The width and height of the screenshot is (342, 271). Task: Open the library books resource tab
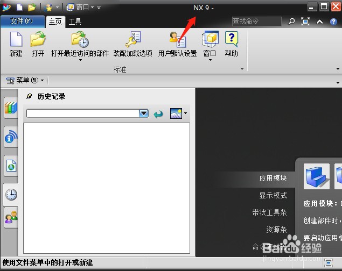(11, 108)
